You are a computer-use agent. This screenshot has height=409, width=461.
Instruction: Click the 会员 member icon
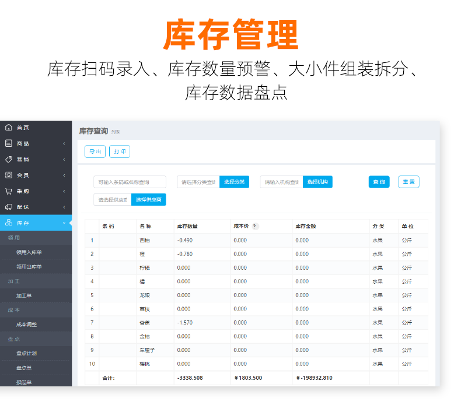9,175
